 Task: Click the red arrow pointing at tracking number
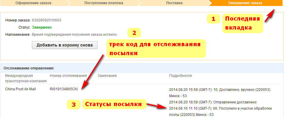pyautogui.click(x=92, y=72)
